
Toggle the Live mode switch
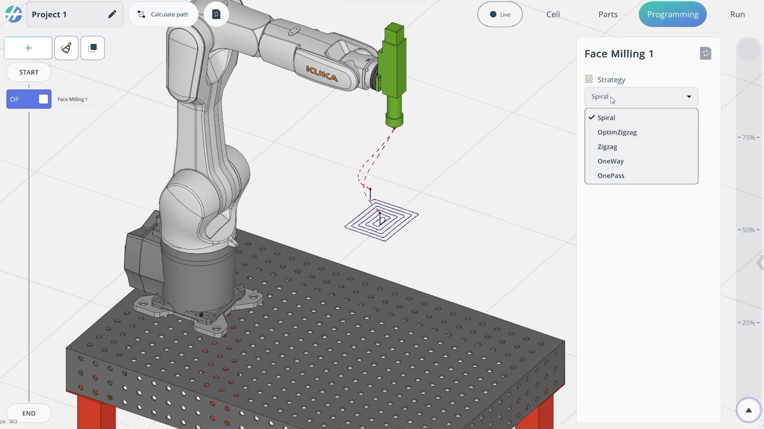[x=500, y=14]
